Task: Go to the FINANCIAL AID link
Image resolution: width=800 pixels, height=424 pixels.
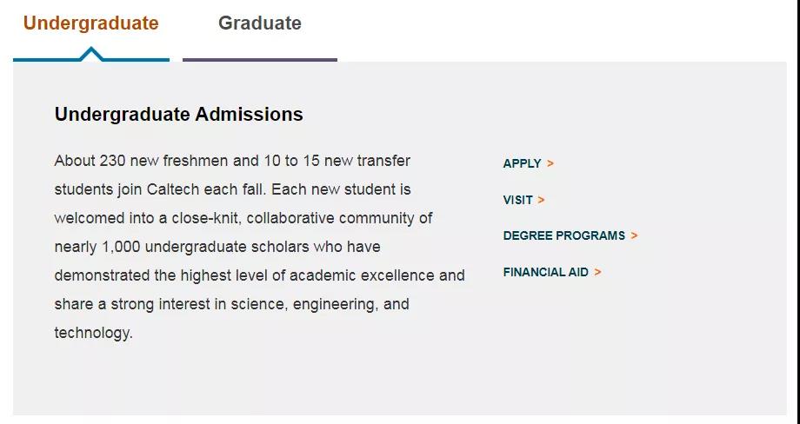Action: click(545, 272)
